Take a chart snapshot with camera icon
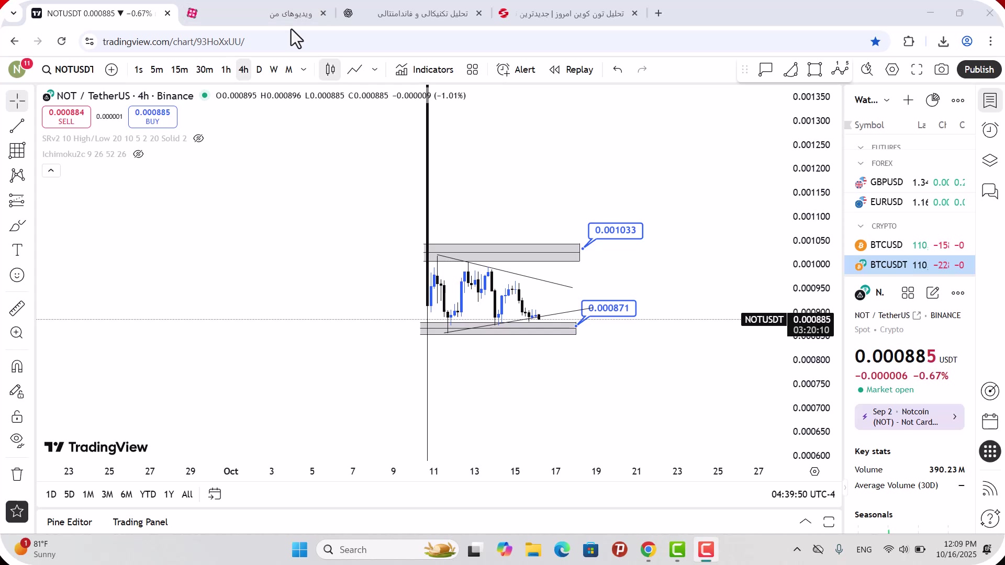Viewport: 1005px width, 565px height. (942, 70)
